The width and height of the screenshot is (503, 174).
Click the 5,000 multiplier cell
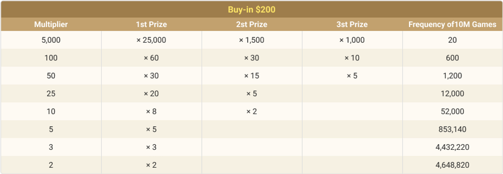pyautogui.click(x=51, y=40)
